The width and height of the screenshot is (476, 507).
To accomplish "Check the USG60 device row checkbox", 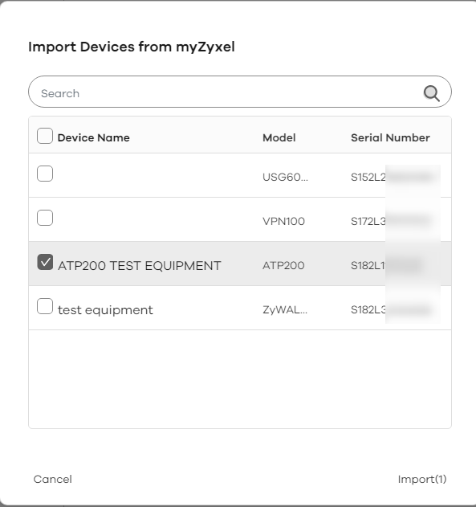I will pyautogui.click(x=45, y=174).
